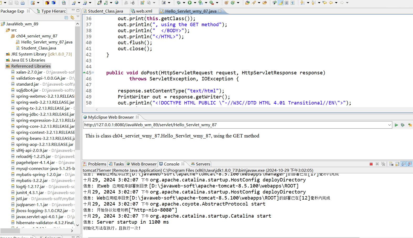The image size is (413, 238).
Task: Toggle Scroll Lock in Console toolbar
Action: coord(397,164)
